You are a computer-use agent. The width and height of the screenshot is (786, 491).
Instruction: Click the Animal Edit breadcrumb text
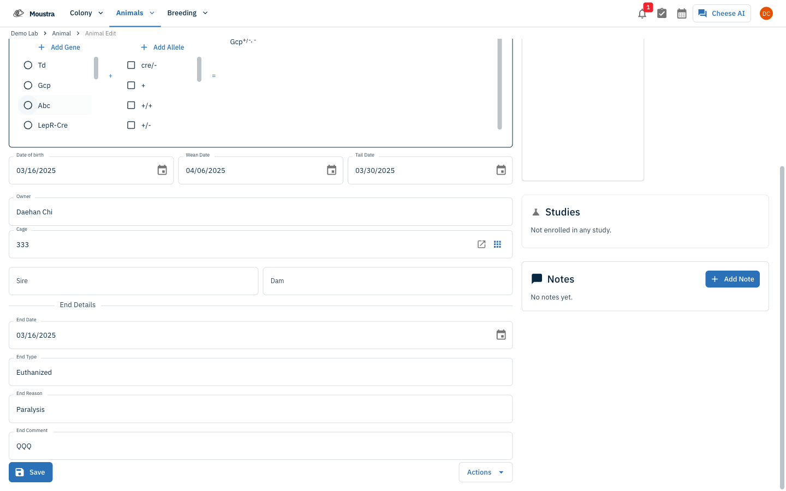coord(100,33)
